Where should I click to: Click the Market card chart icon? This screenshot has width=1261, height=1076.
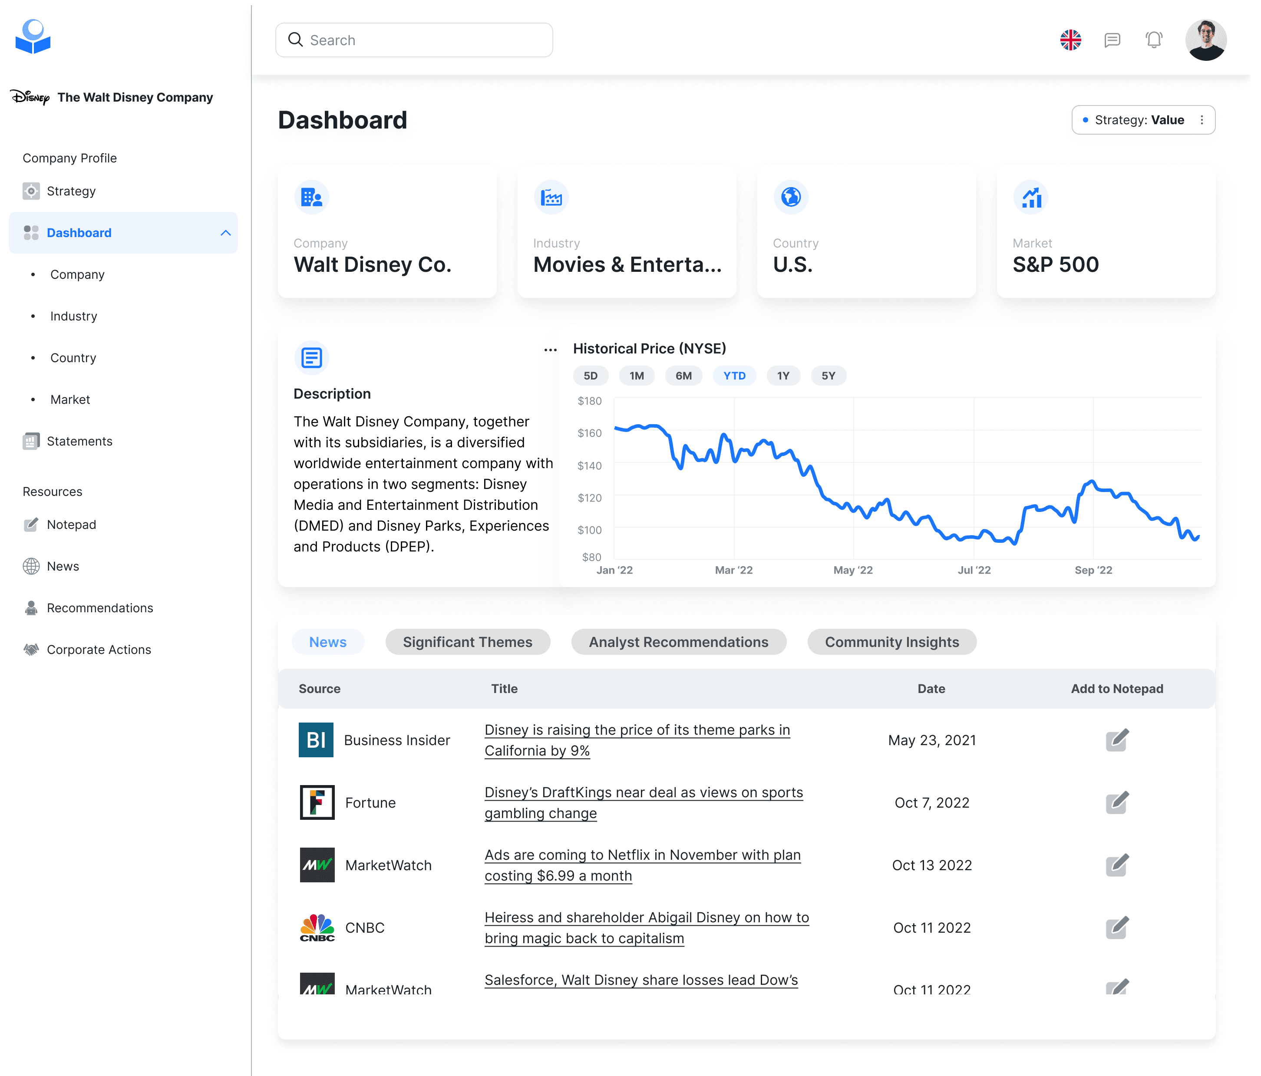(x=1031, y=197)
